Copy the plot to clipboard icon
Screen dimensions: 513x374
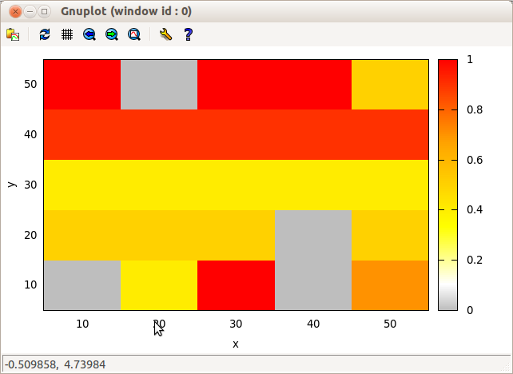[13, 34]
